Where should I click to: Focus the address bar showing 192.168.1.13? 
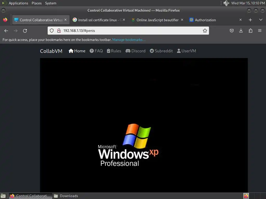[x=129, y=31]
